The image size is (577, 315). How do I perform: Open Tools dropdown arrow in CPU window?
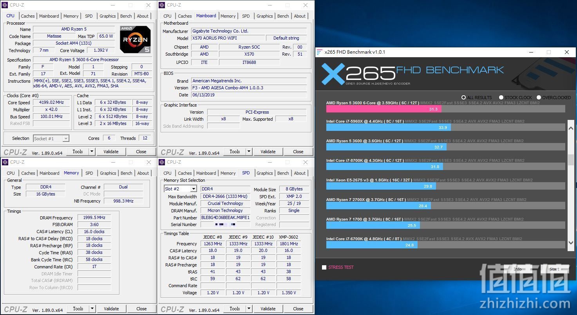click(x=92, y=152)
